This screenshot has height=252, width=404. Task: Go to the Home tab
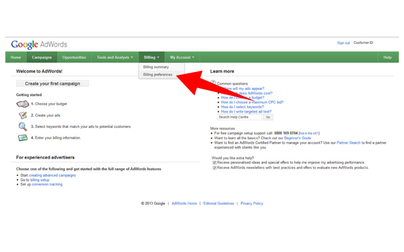[16, 57]
